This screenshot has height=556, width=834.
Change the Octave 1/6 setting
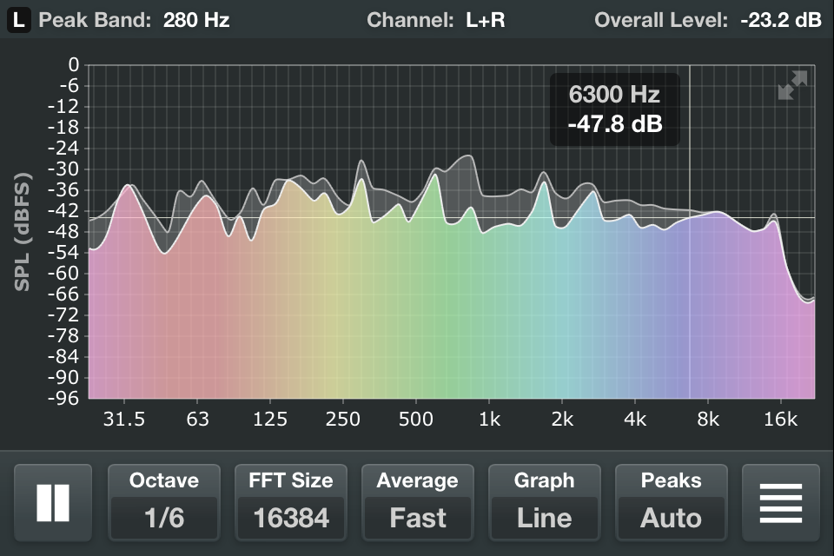coord(163,503)
